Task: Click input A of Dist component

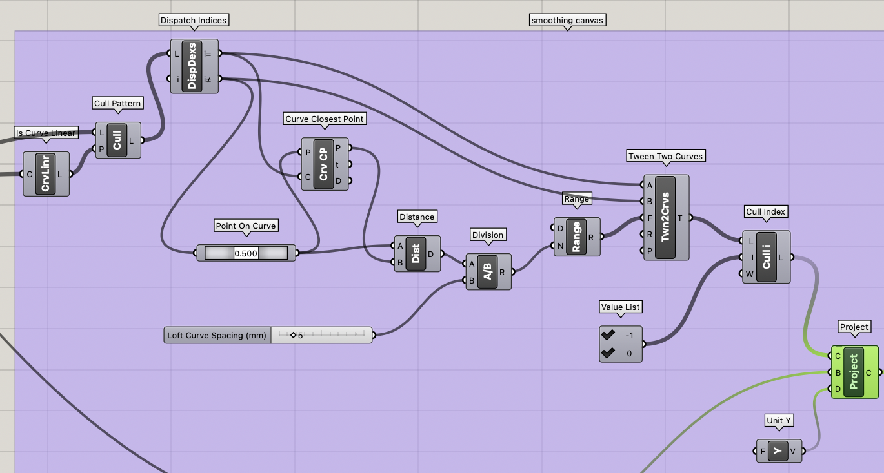Action: point(400,246)
